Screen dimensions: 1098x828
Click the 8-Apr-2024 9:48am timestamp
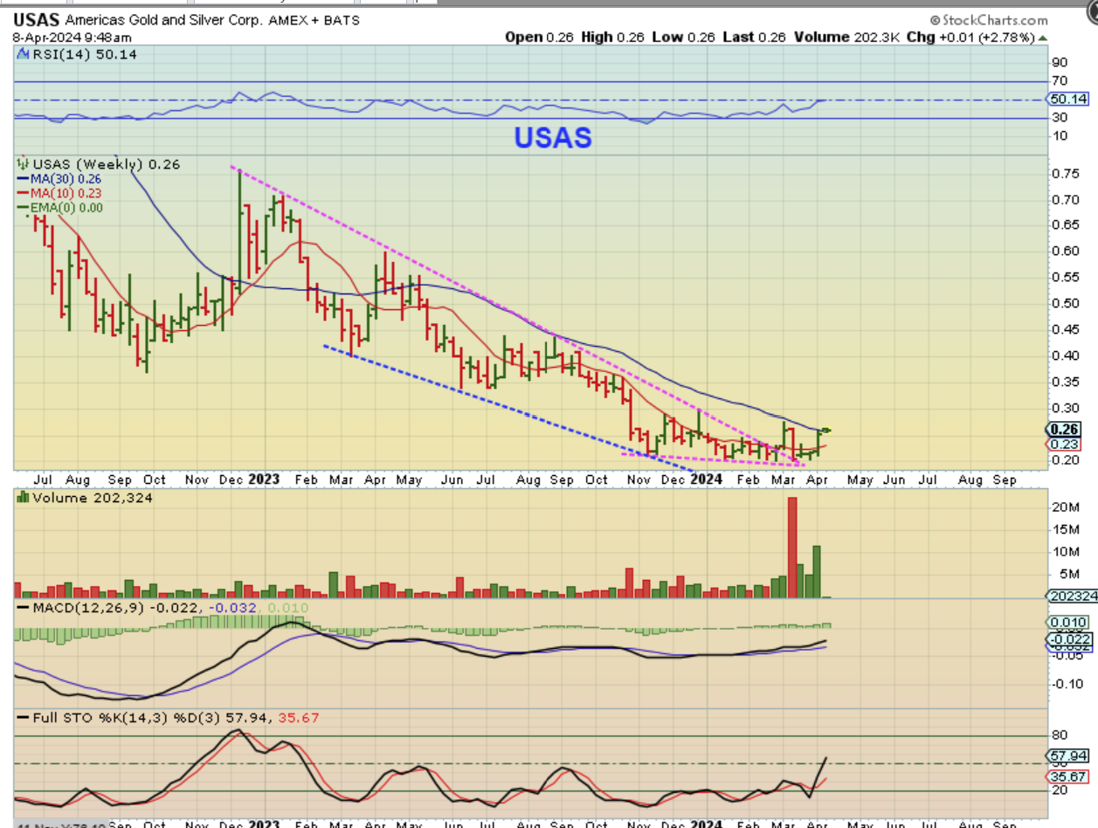point(72,38)
